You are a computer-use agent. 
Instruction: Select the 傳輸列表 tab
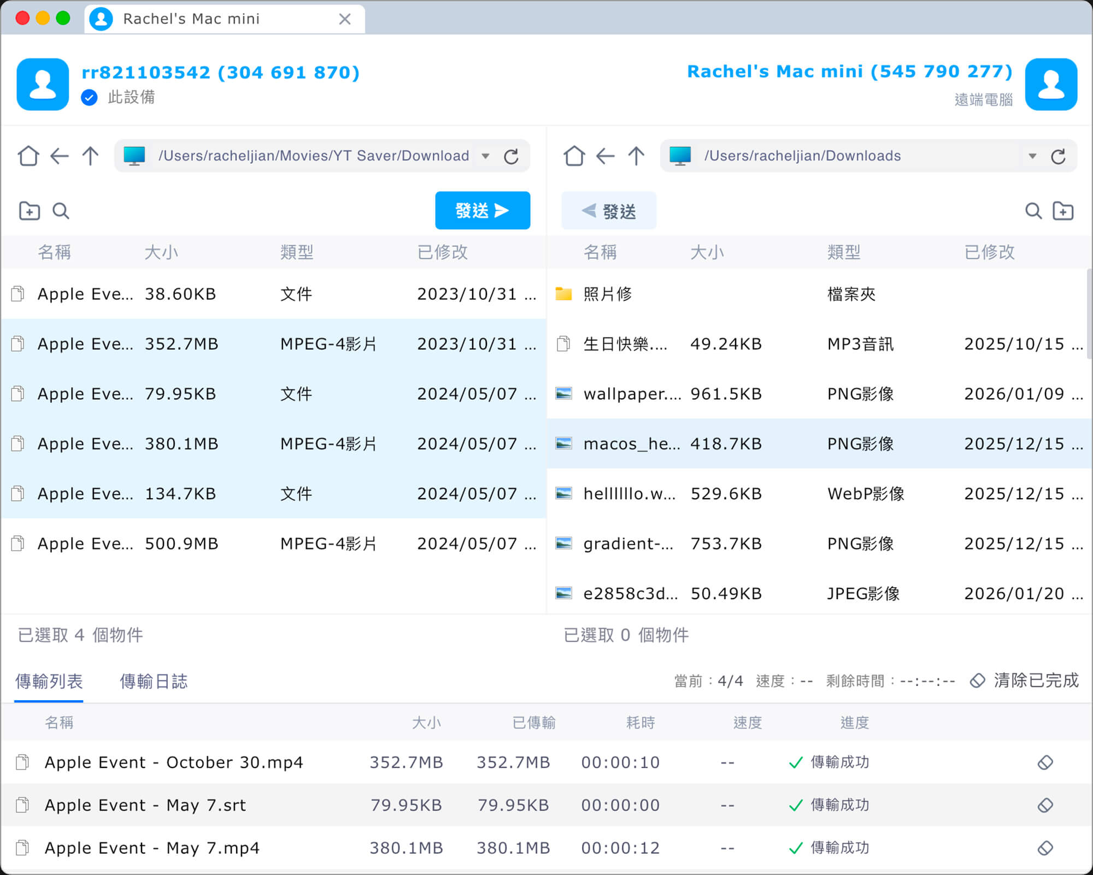49,681
